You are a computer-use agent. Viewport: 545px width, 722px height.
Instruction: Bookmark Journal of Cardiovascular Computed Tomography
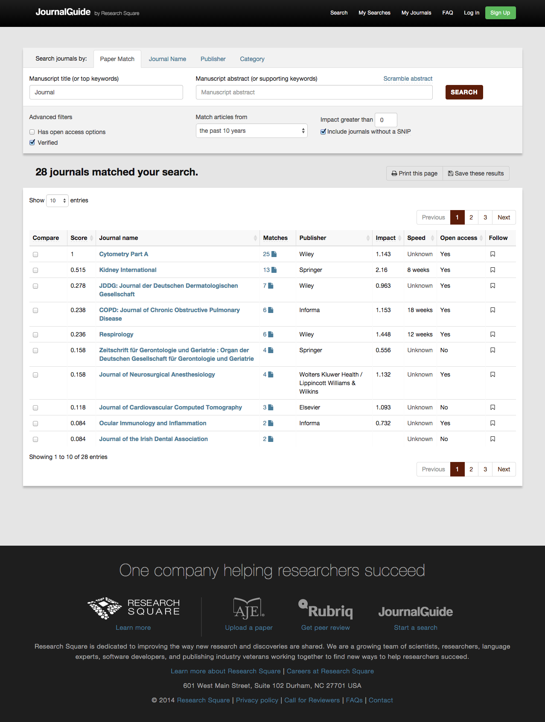(x=493, y=407)
